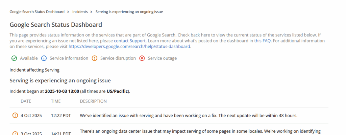Click the DATE column header
Viewport: 346px width, 135px height.
pos(26,101)
